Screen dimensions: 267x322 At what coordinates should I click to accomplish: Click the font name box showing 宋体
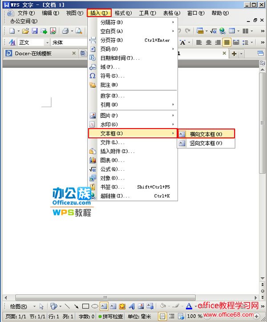tap(69, 43)
